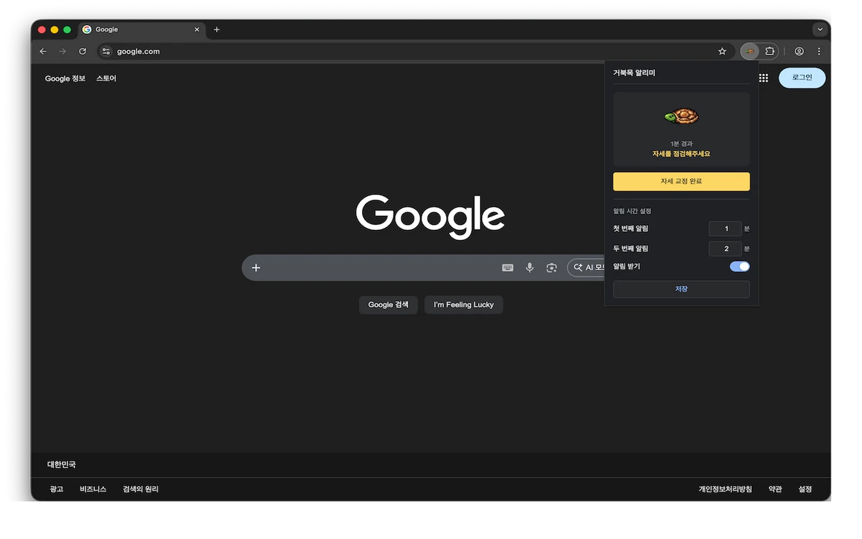This screenshot has width=862, height=539.
Task: Open the 약관 footer link
Action: [x=775, y=489]
